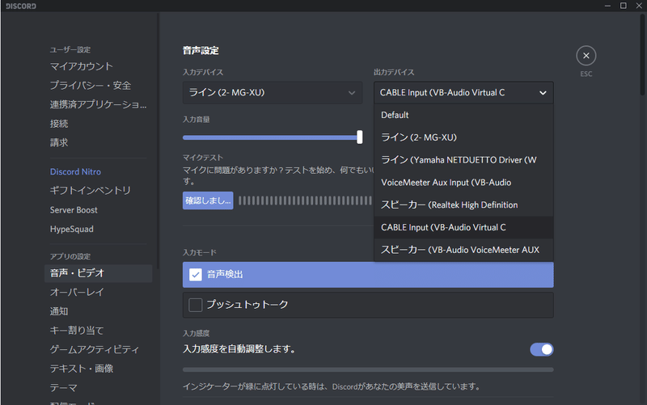Click the input sensitivity bar below auto-adjust
Screen dimensions: 647x405
click(x=368, y=369)
